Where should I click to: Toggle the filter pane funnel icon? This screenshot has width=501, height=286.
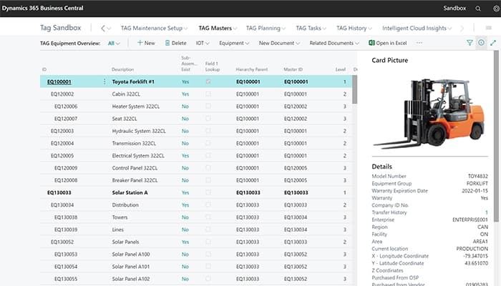[470, 43]
